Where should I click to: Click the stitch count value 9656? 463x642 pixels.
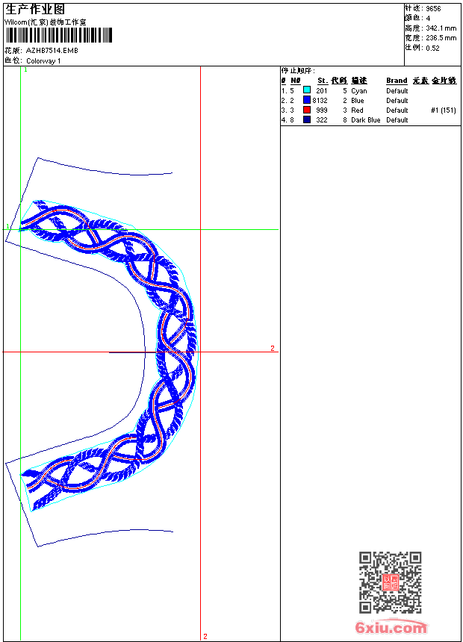point(433,8)
